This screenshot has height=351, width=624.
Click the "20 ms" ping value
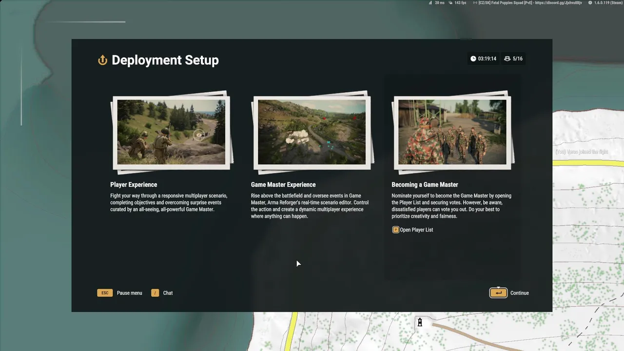tap(440, 3)
